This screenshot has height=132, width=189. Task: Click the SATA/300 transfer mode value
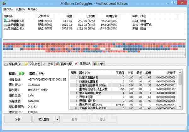33,101
